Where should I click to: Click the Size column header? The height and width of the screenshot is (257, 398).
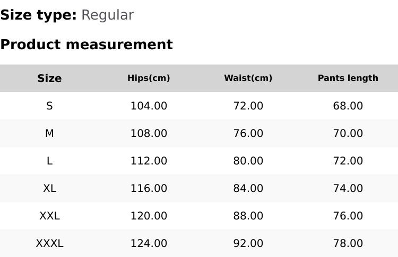click(49, 78)
